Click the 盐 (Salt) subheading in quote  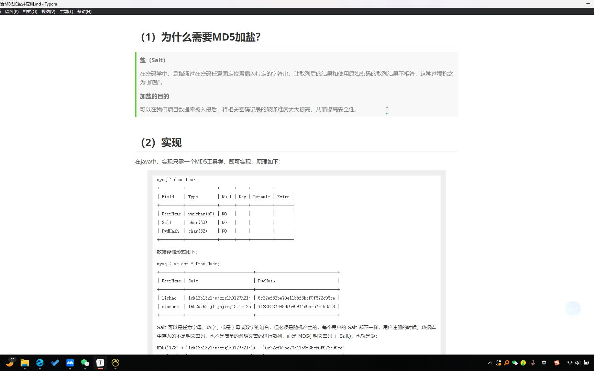pyautogui.click(x=153, y=60)
